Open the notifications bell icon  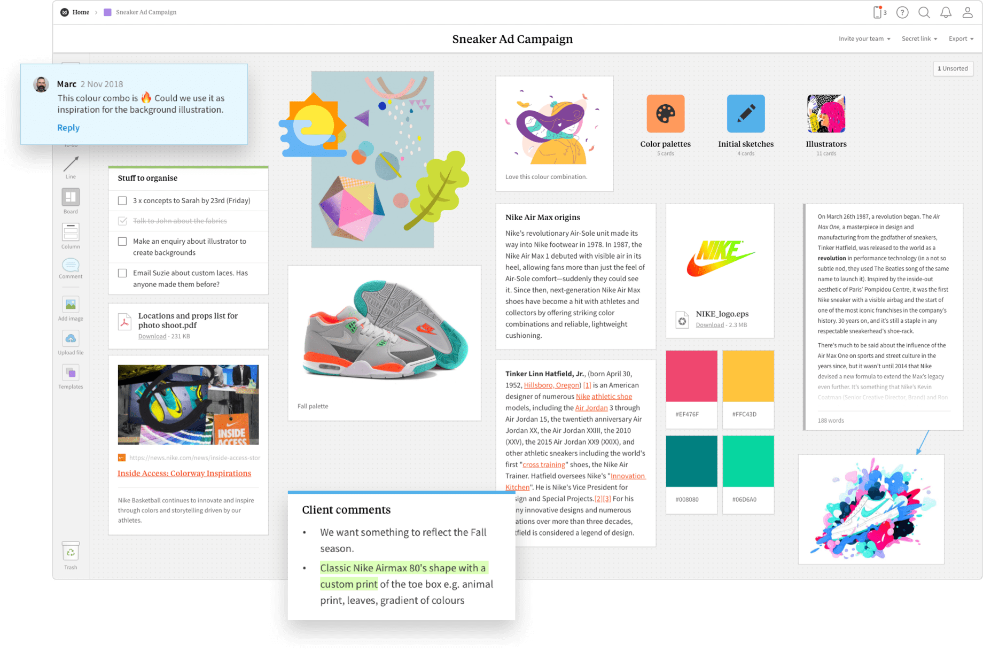[x=946, y=12]
